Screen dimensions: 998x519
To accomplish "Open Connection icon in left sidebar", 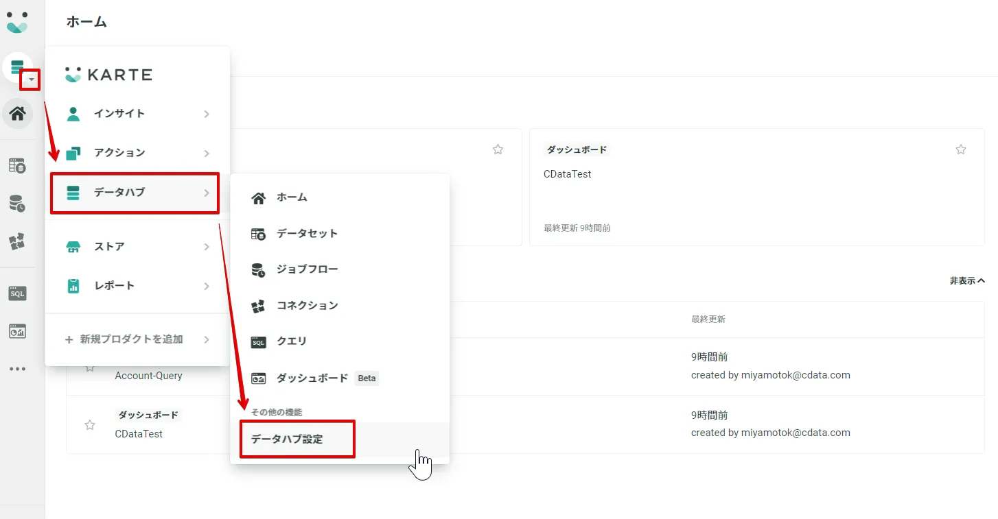I will click(17, 241).
